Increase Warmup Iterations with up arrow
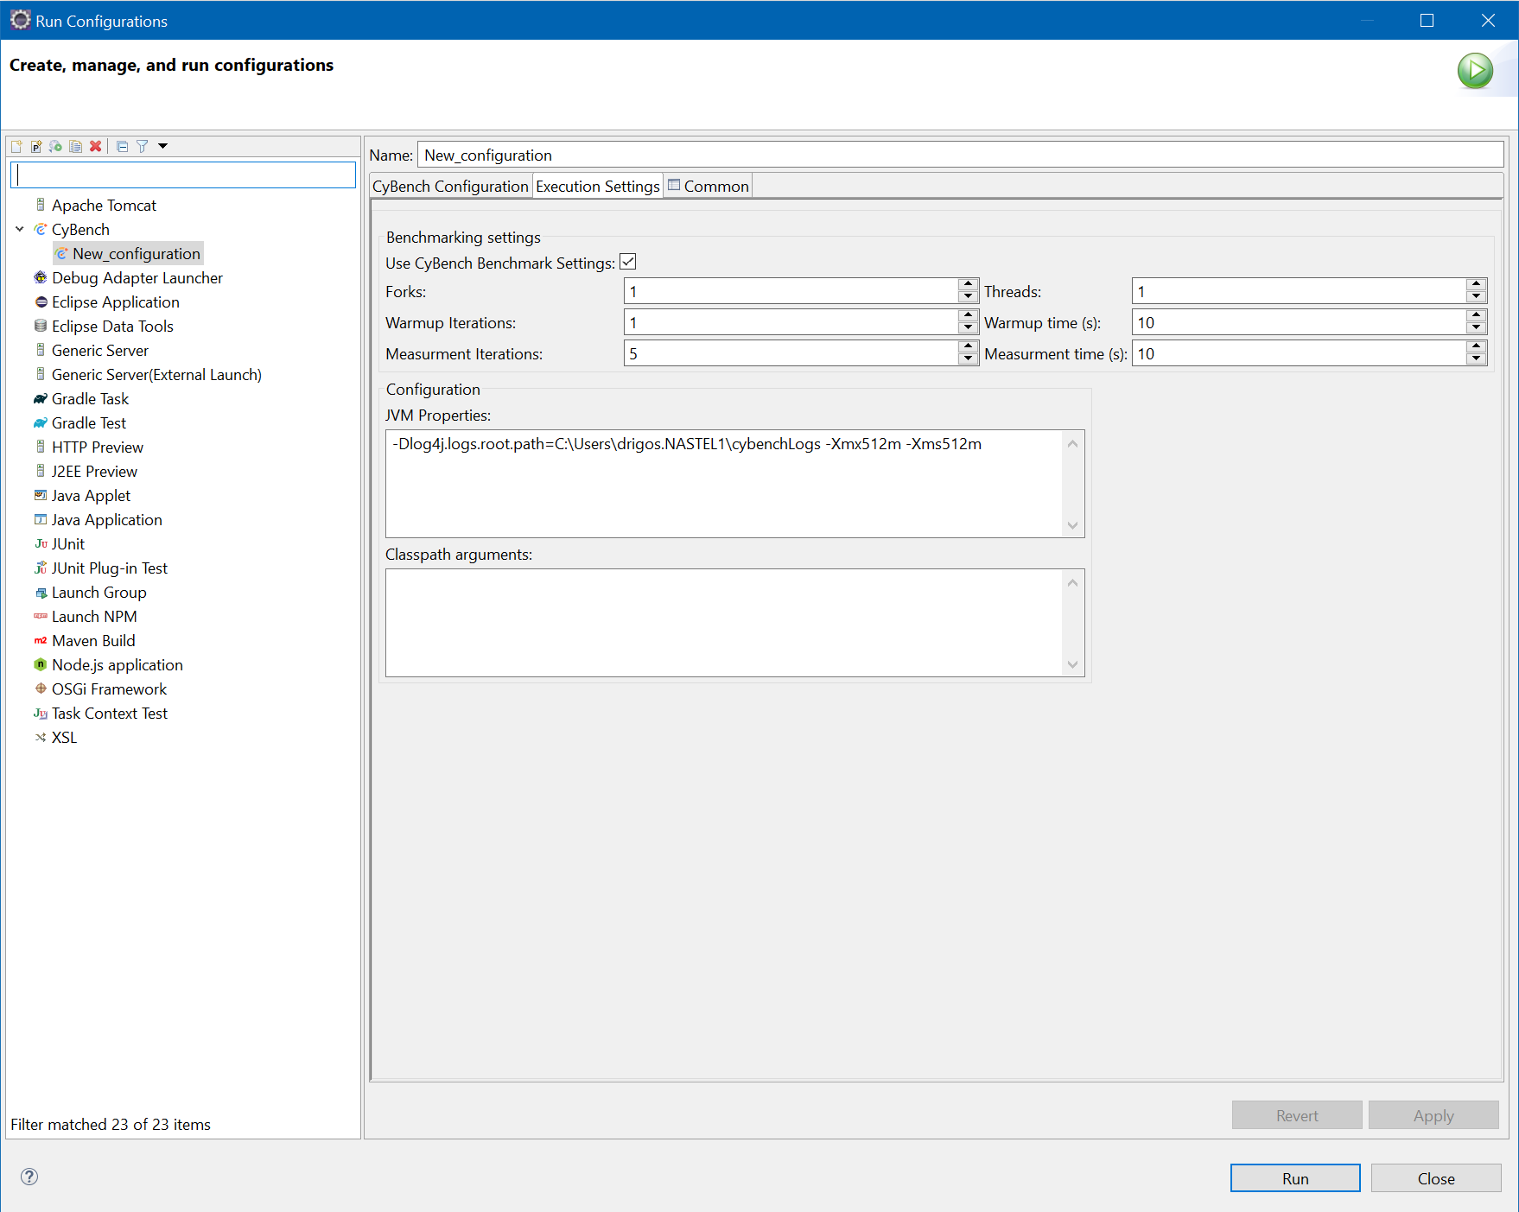This screenshot has height=1212, width=1519. tap(968, 315)
